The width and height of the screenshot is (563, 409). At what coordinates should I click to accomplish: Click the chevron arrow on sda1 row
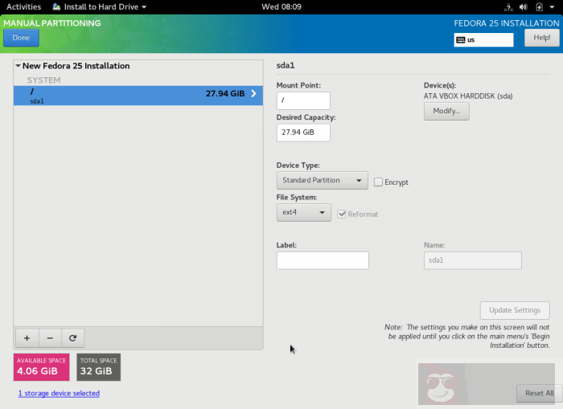click(x=254, y=94)
